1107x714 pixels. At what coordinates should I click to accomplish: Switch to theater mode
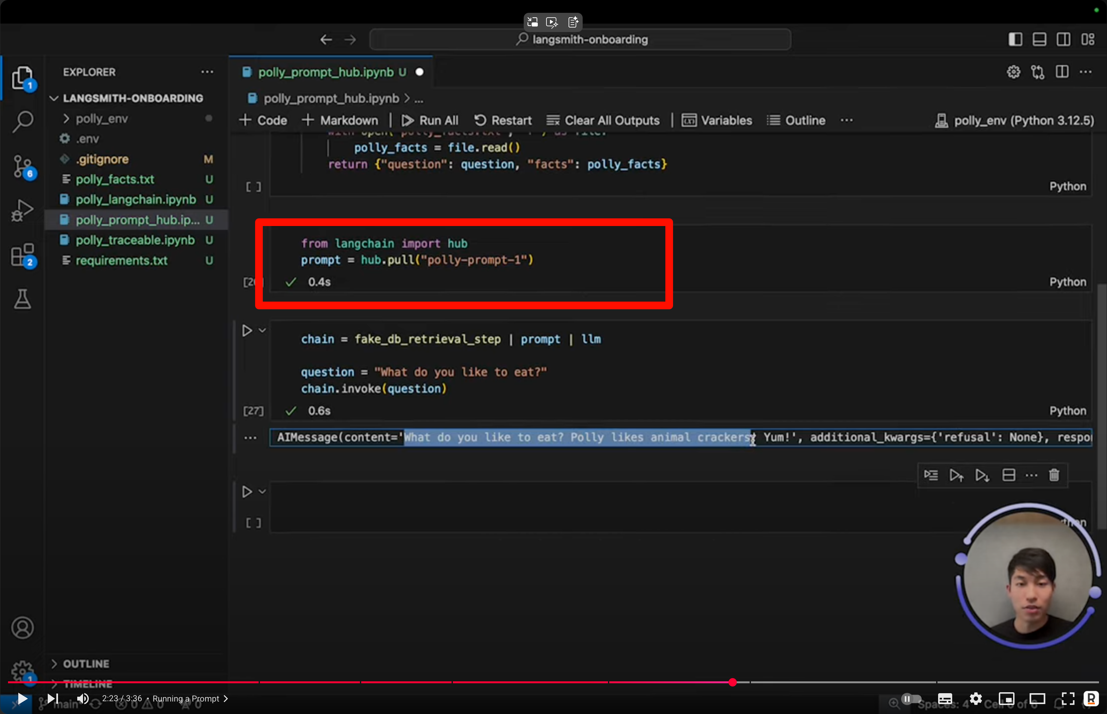click(x=1037, y=699)
